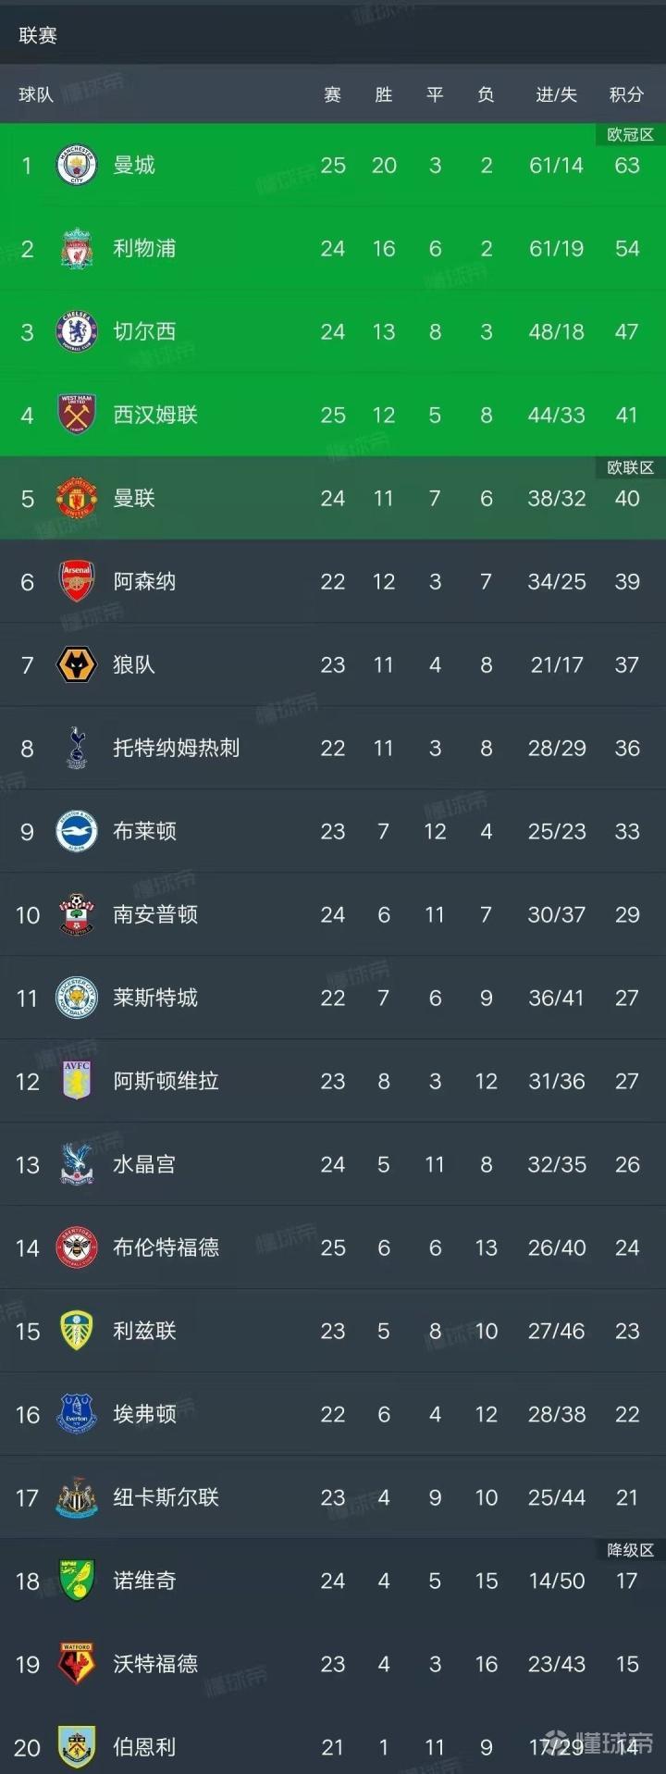Screen dimensions: 666x1774
Task: Open the 莱斯特城 team name link
Action: (x=155, y=998)
